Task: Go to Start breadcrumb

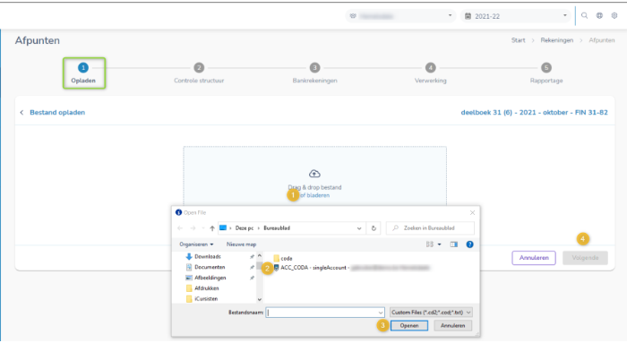Action: (x=519, y=40)
